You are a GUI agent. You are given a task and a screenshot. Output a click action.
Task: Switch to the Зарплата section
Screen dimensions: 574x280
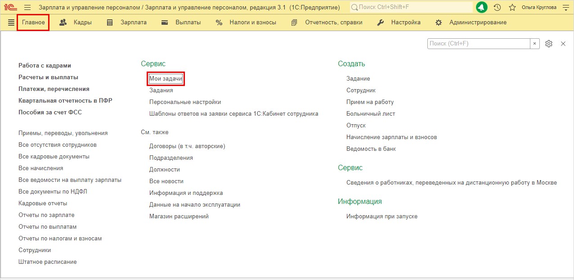[134, 23]
